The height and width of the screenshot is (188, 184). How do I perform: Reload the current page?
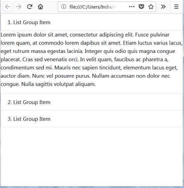30,7
